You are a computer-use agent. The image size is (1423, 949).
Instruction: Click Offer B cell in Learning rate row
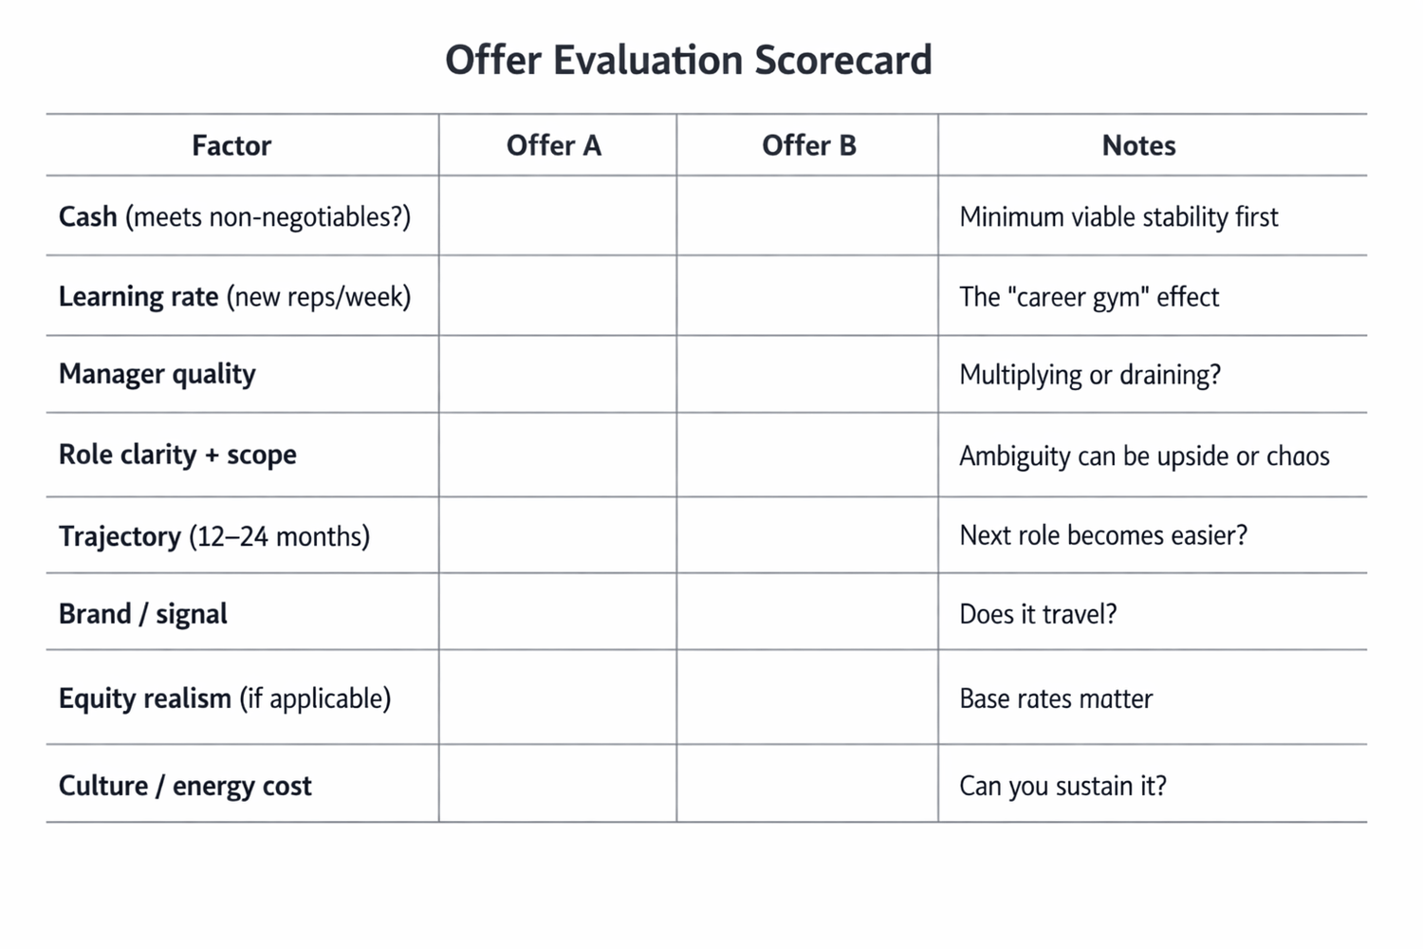coord(807,296)
